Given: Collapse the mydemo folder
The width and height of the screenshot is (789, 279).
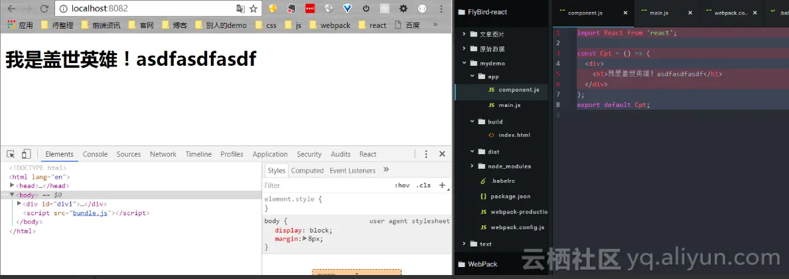Looking at the screenshot, I should point(465,64).
